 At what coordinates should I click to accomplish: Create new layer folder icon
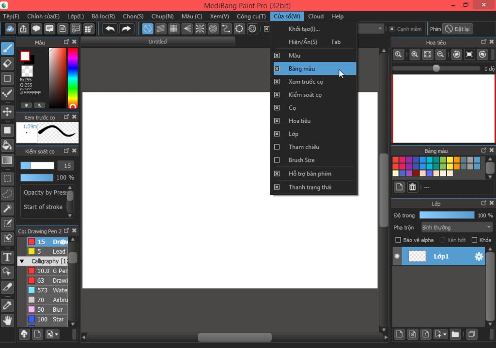tap(455, 334)
